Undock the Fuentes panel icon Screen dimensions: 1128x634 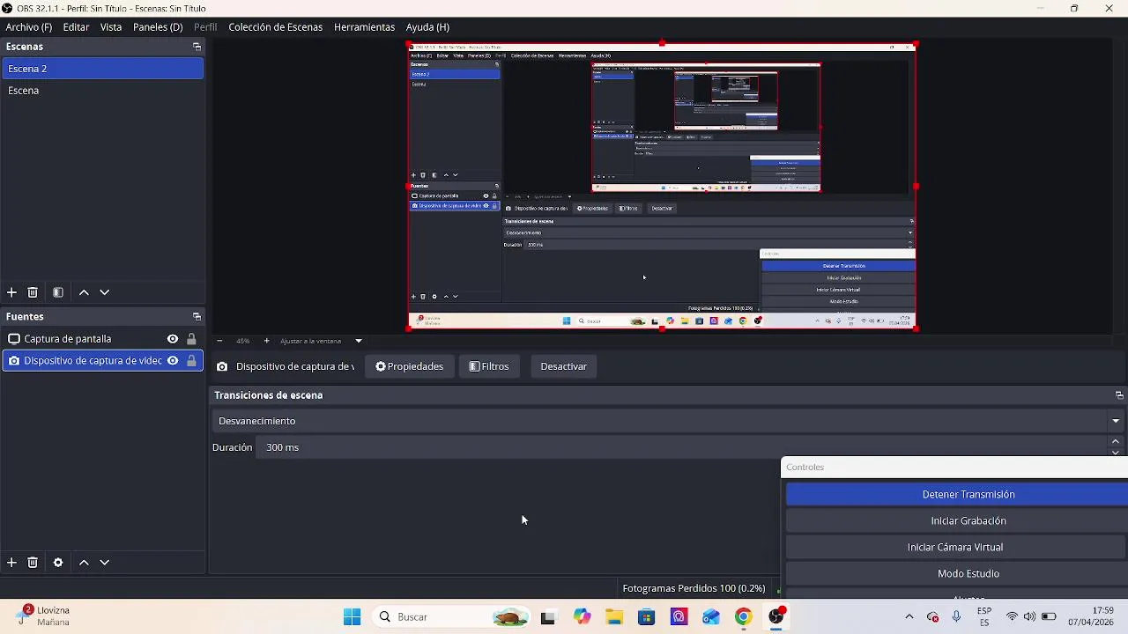197,317
